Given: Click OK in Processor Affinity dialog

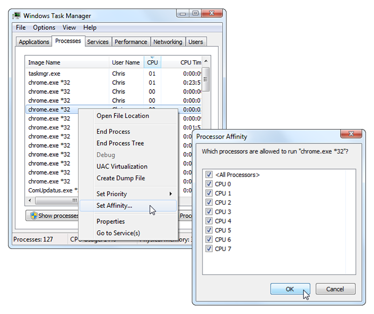Looking at the screenshot, I should click(290, 289).
